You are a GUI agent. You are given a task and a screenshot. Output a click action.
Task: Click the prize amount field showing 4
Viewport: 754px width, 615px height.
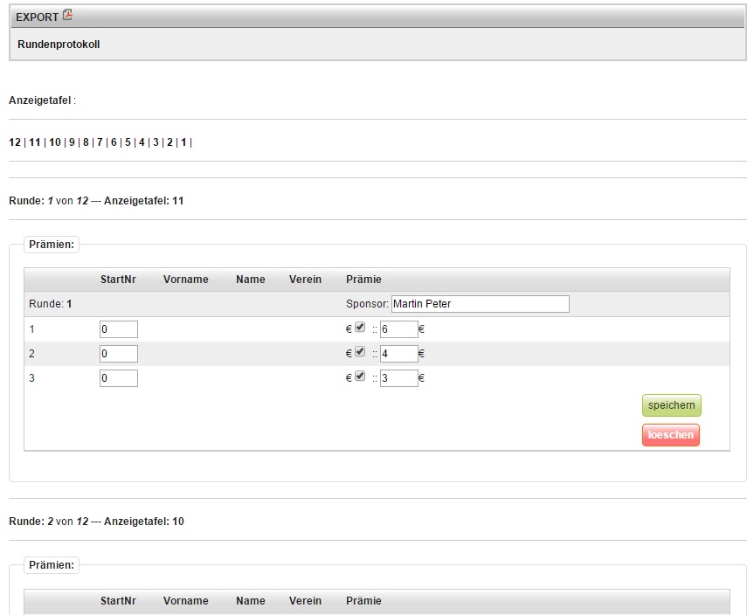[x=398, y=354]
